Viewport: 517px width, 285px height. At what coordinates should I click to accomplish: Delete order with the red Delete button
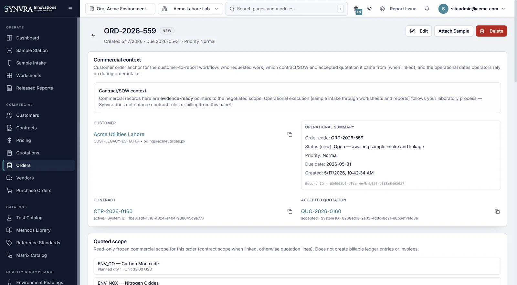click(491, 31)
